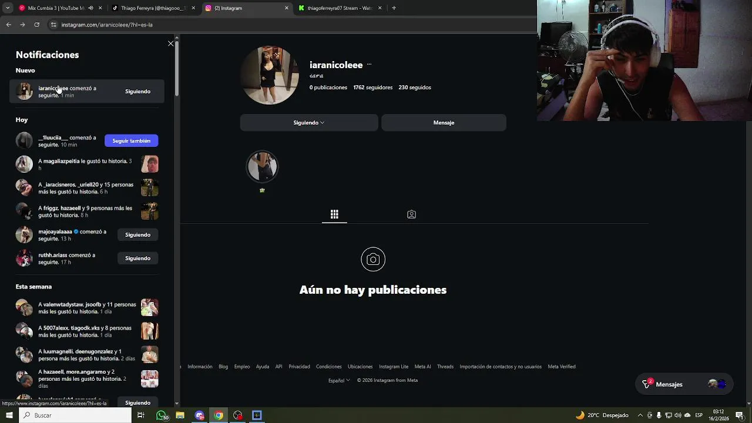This screenshot has height=423, width=752.
Task: Open the volume icon in system tray
Action: 677,415
